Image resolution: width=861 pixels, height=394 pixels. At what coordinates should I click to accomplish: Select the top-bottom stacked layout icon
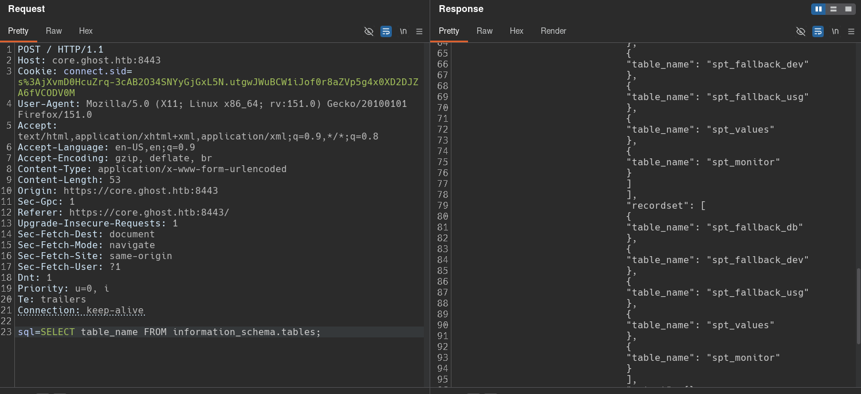[834, 9]
